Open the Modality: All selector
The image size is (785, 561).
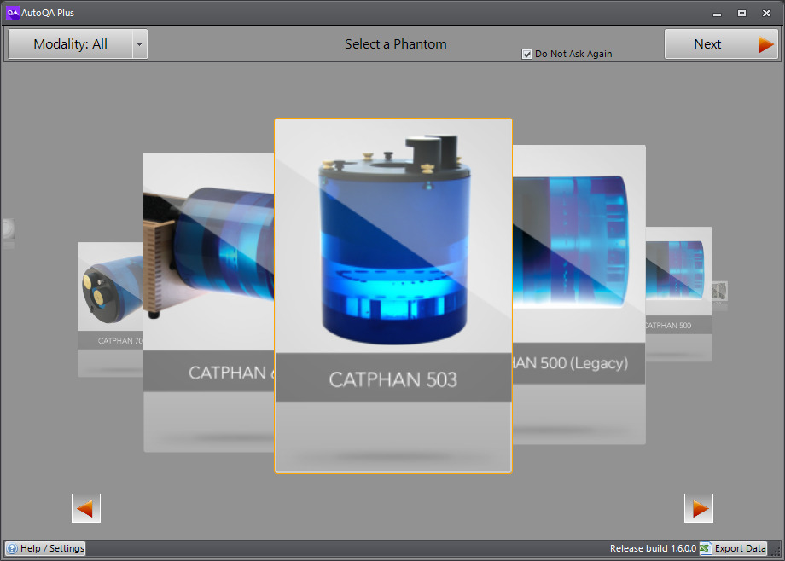(70, 44)
